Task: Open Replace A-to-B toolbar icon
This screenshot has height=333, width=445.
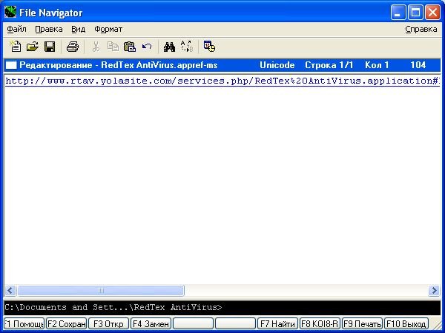Action: [187, 47]
